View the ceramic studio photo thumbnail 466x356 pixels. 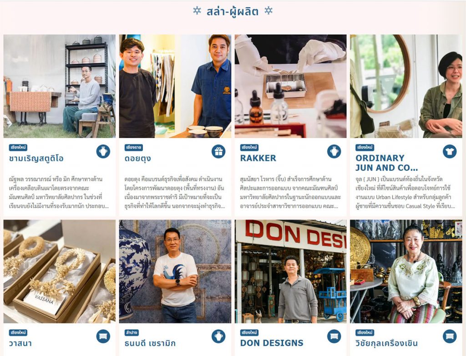click(60, 86)
